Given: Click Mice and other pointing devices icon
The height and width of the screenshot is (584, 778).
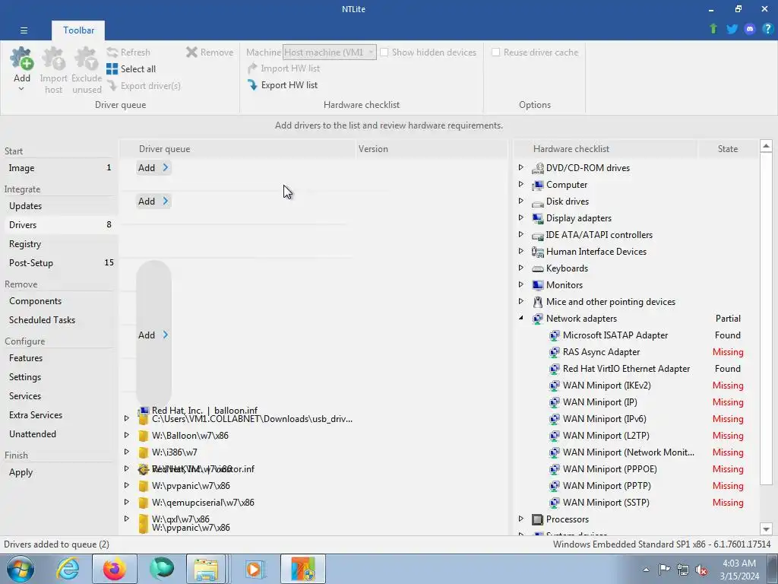Looking at the screenshot, I should (x=537, y=302).
